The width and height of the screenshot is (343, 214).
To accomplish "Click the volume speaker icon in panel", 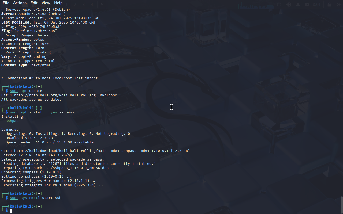I will pos(289,5).
